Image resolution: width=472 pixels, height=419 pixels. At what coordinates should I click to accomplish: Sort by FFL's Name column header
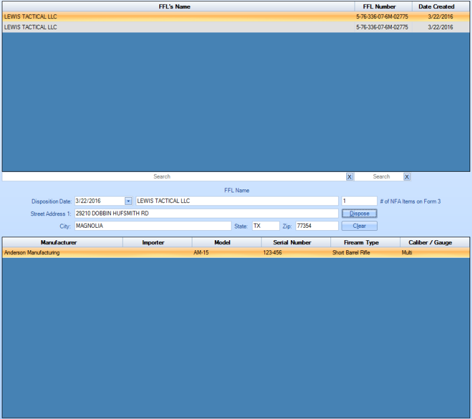coord(178,6)
